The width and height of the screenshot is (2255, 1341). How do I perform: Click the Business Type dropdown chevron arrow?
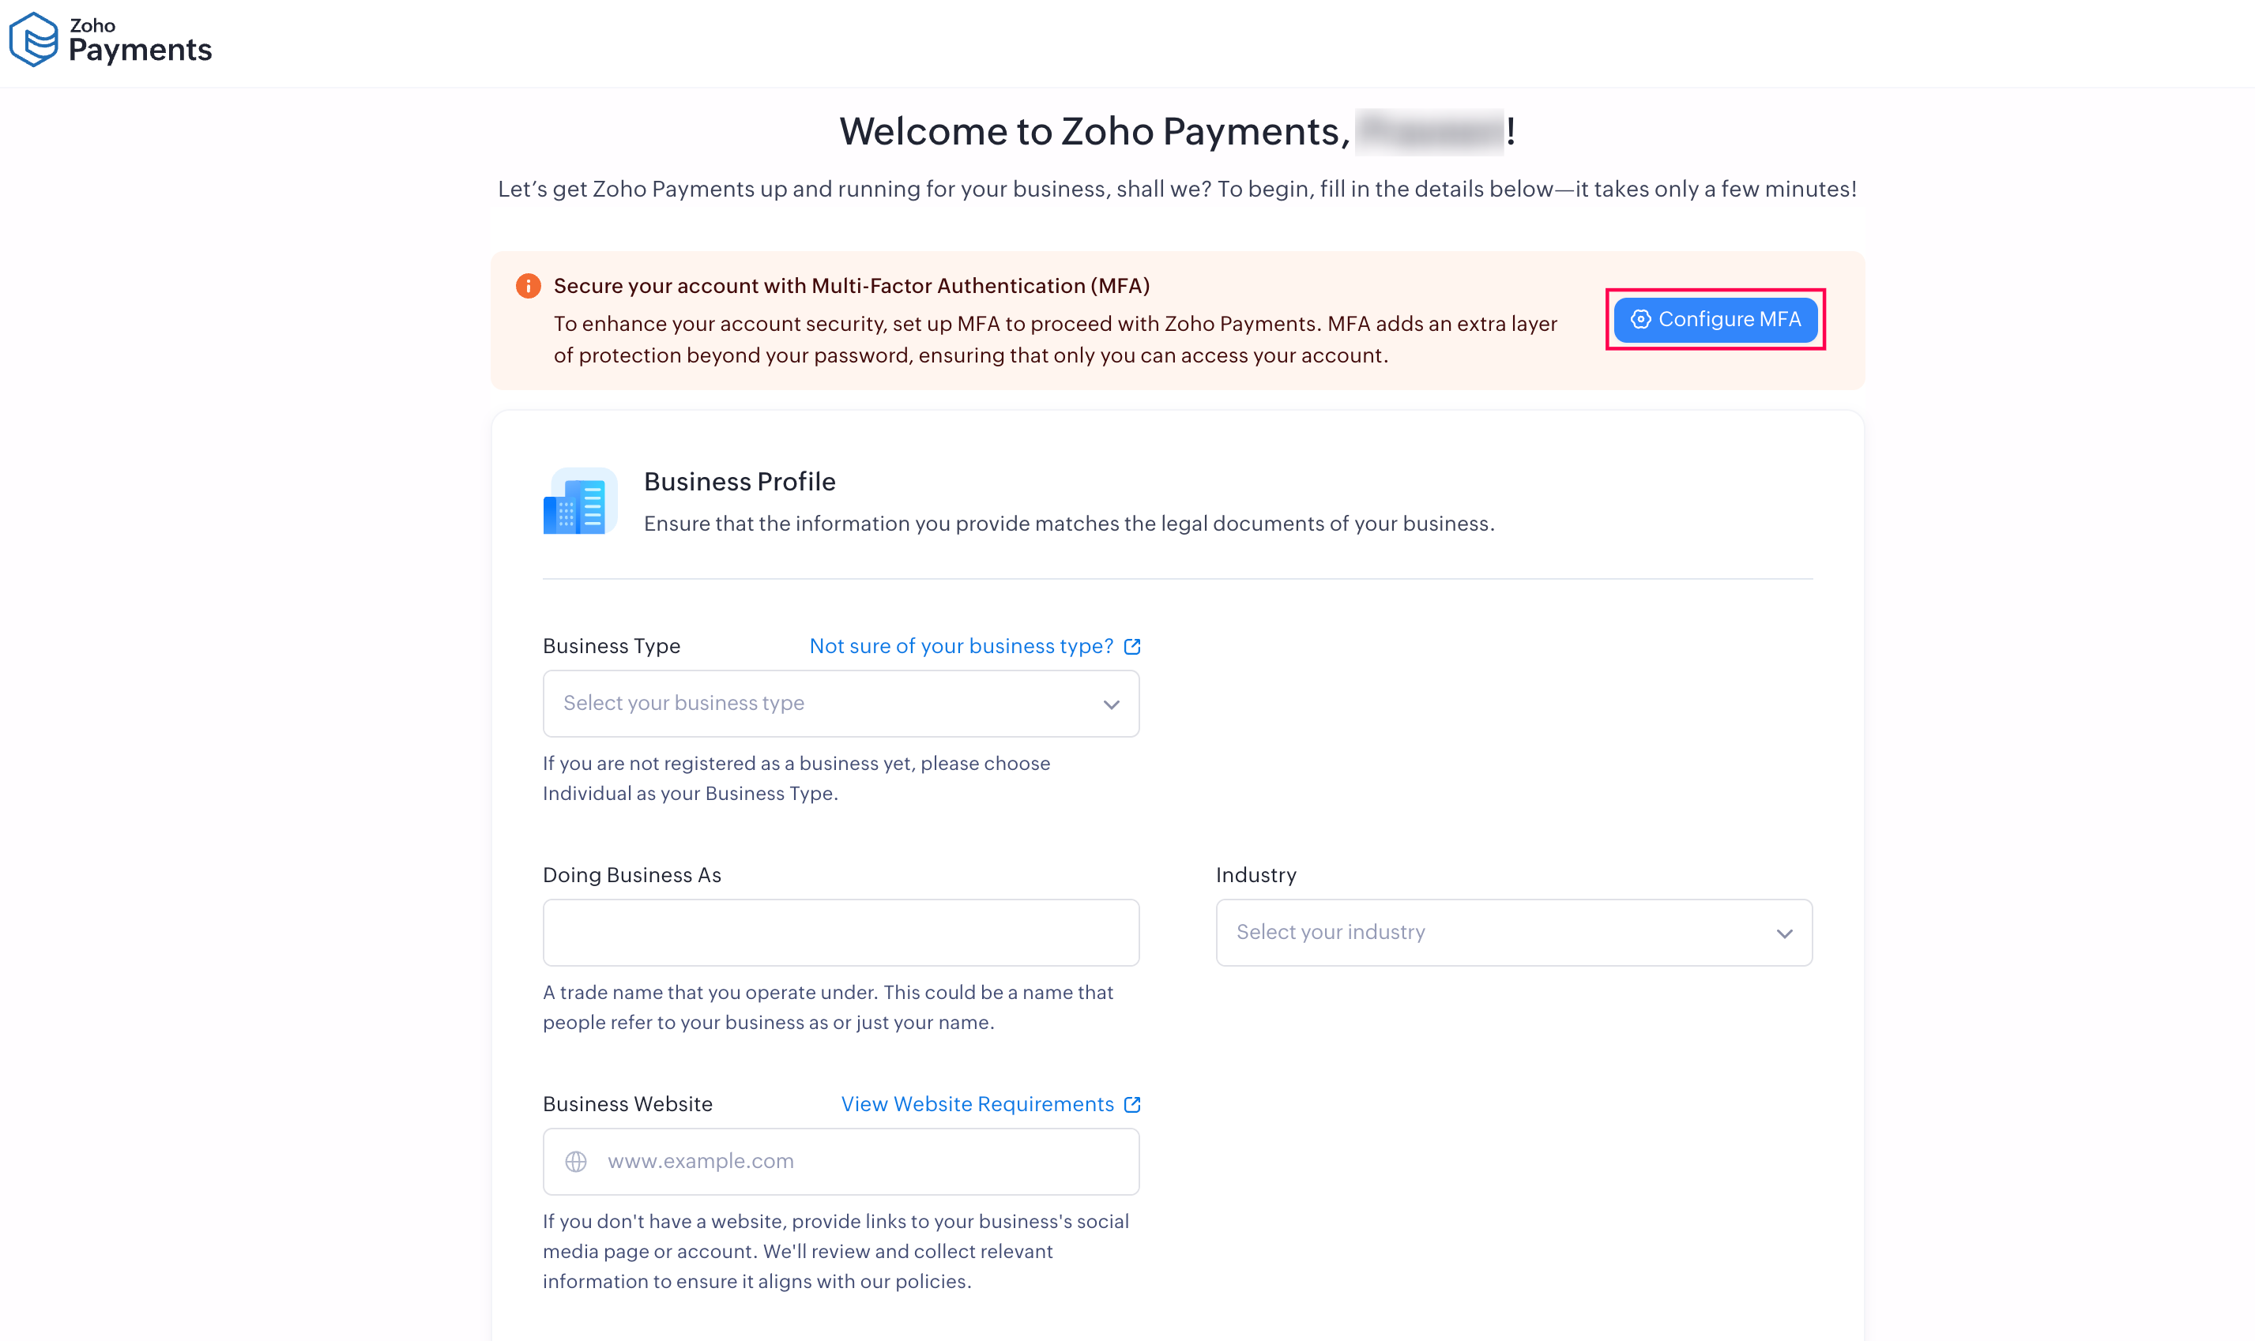coord(1111,704)
